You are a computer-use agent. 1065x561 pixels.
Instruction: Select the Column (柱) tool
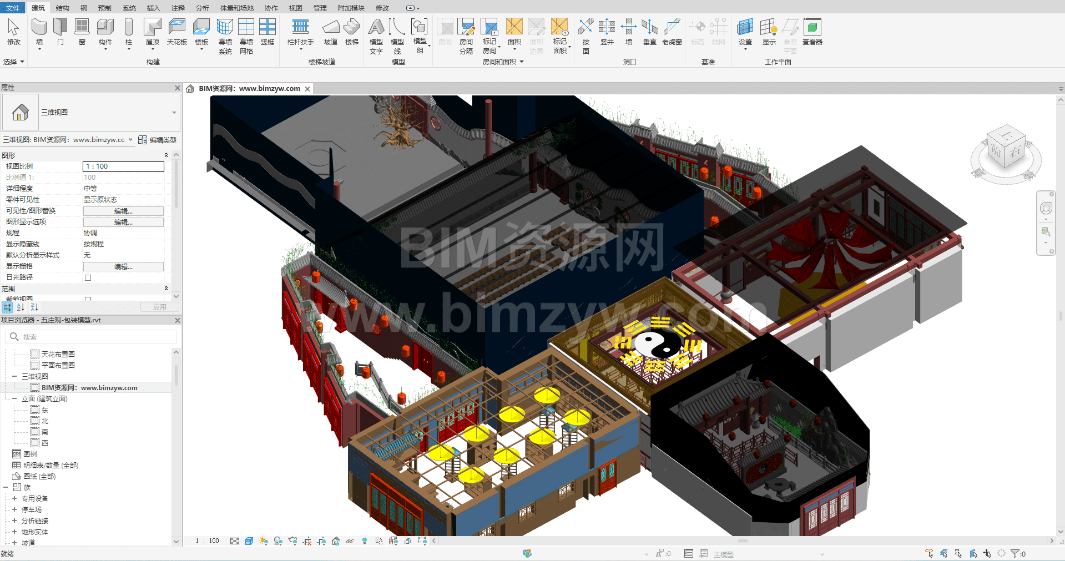click(129, 32)
